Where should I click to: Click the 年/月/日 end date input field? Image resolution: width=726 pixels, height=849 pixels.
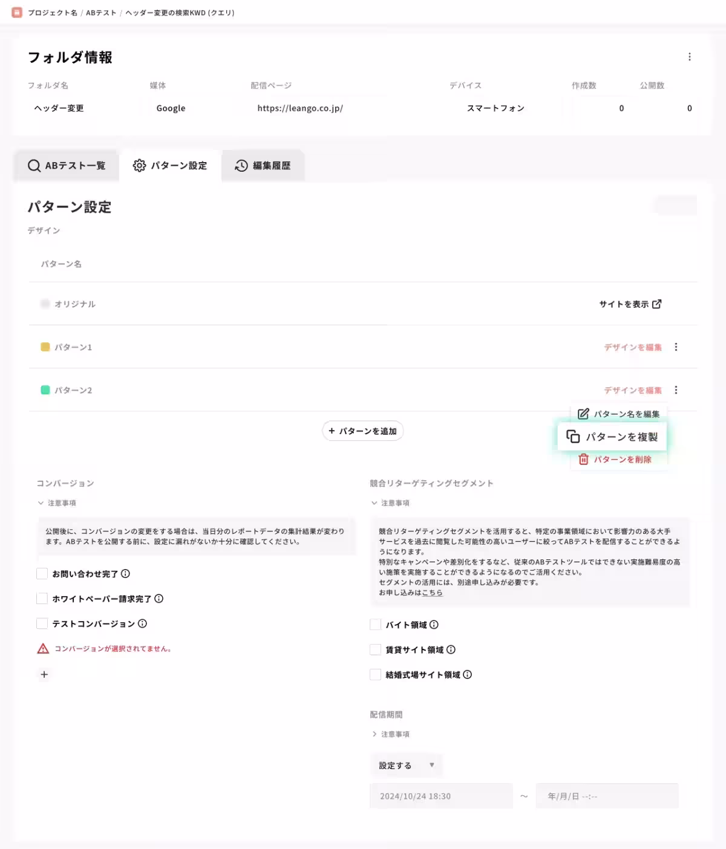(607, 796)
